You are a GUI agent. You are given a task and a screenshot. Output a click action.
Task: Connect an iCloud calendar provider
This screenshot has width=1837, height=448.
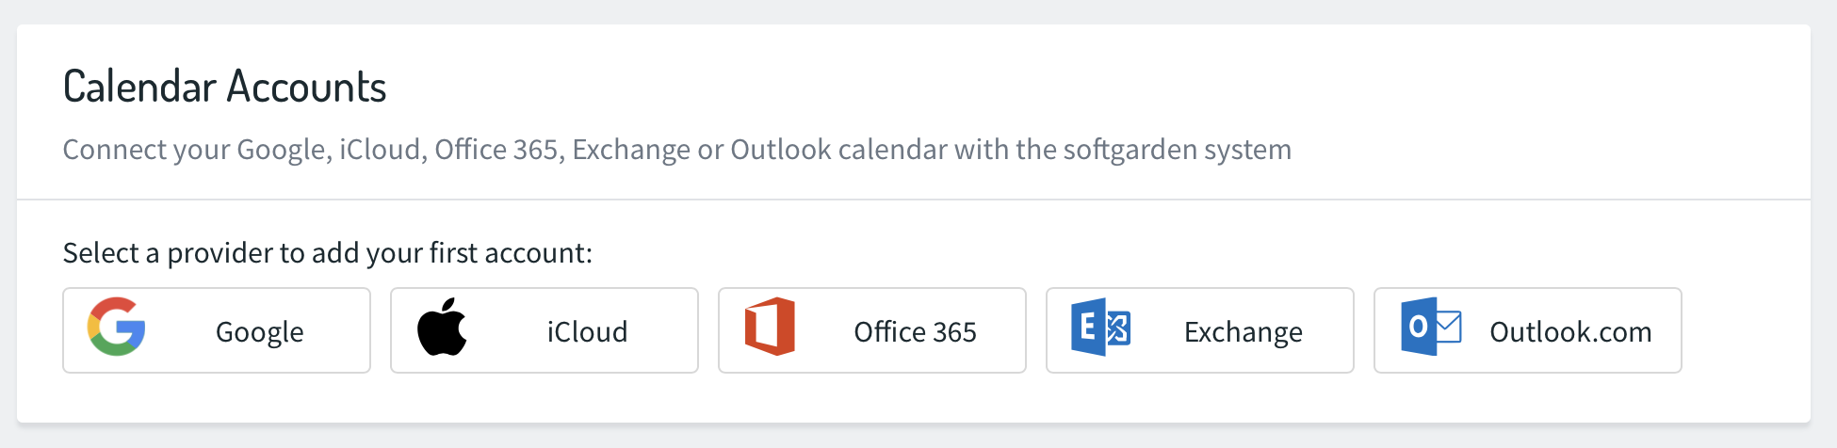pyautogui.click(x=545, y=330)
